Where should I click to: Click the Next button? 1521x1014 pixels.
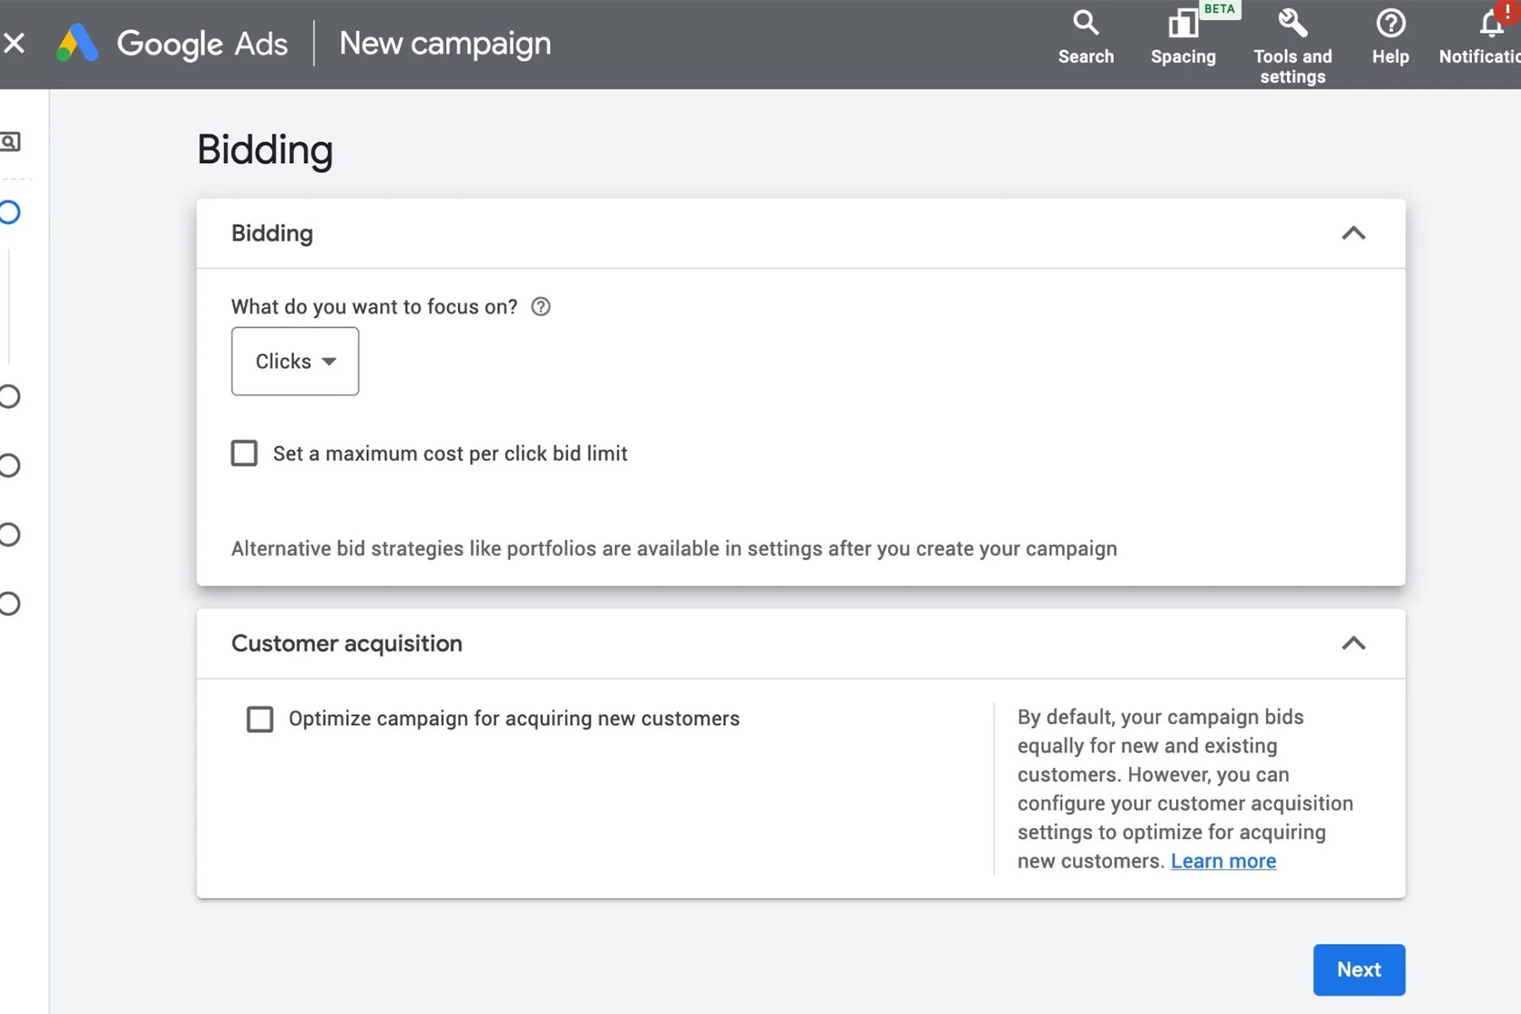[x=1359, y=969]
